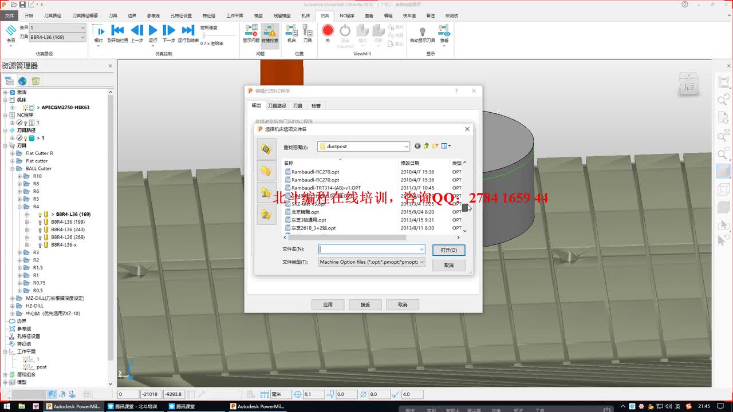Go back with file dialog back arrow
This screenshot has width=733, height=412.
[417, 146]
